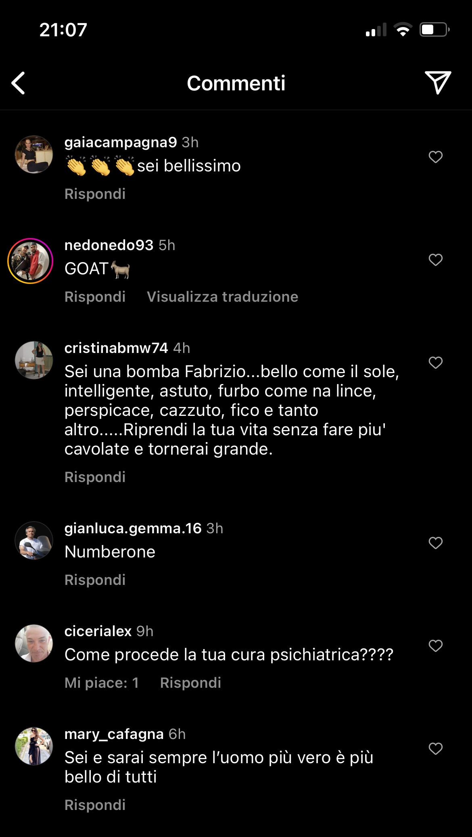View nedonedo93's story via the avatar ring
This screenshot has height=837, width=472.
(30, 261)
